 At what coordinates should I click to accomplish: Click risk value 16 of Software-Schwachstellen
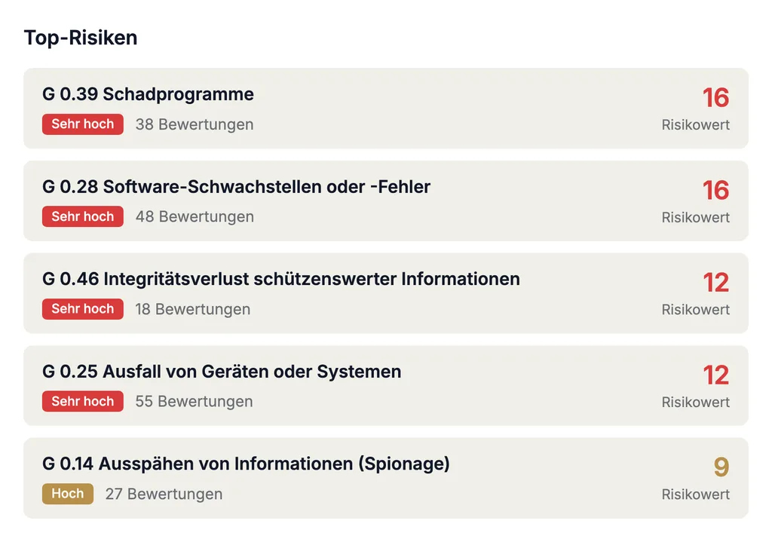(x=716, y=190)
